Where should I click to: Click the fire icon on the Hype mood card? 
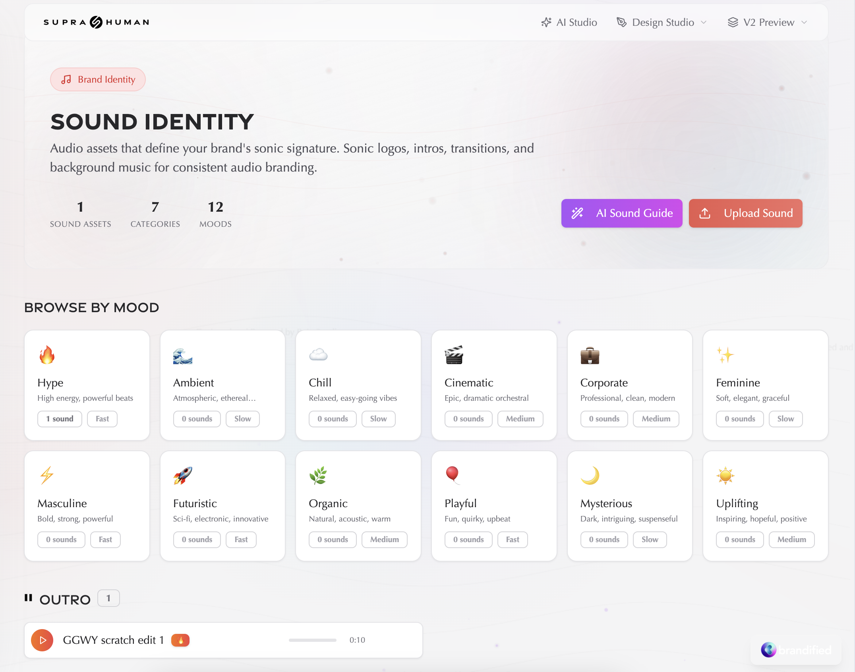47,355
